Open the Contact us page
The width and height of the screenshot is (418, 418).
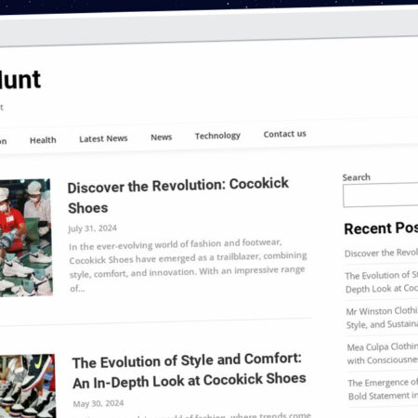(285, 134)
